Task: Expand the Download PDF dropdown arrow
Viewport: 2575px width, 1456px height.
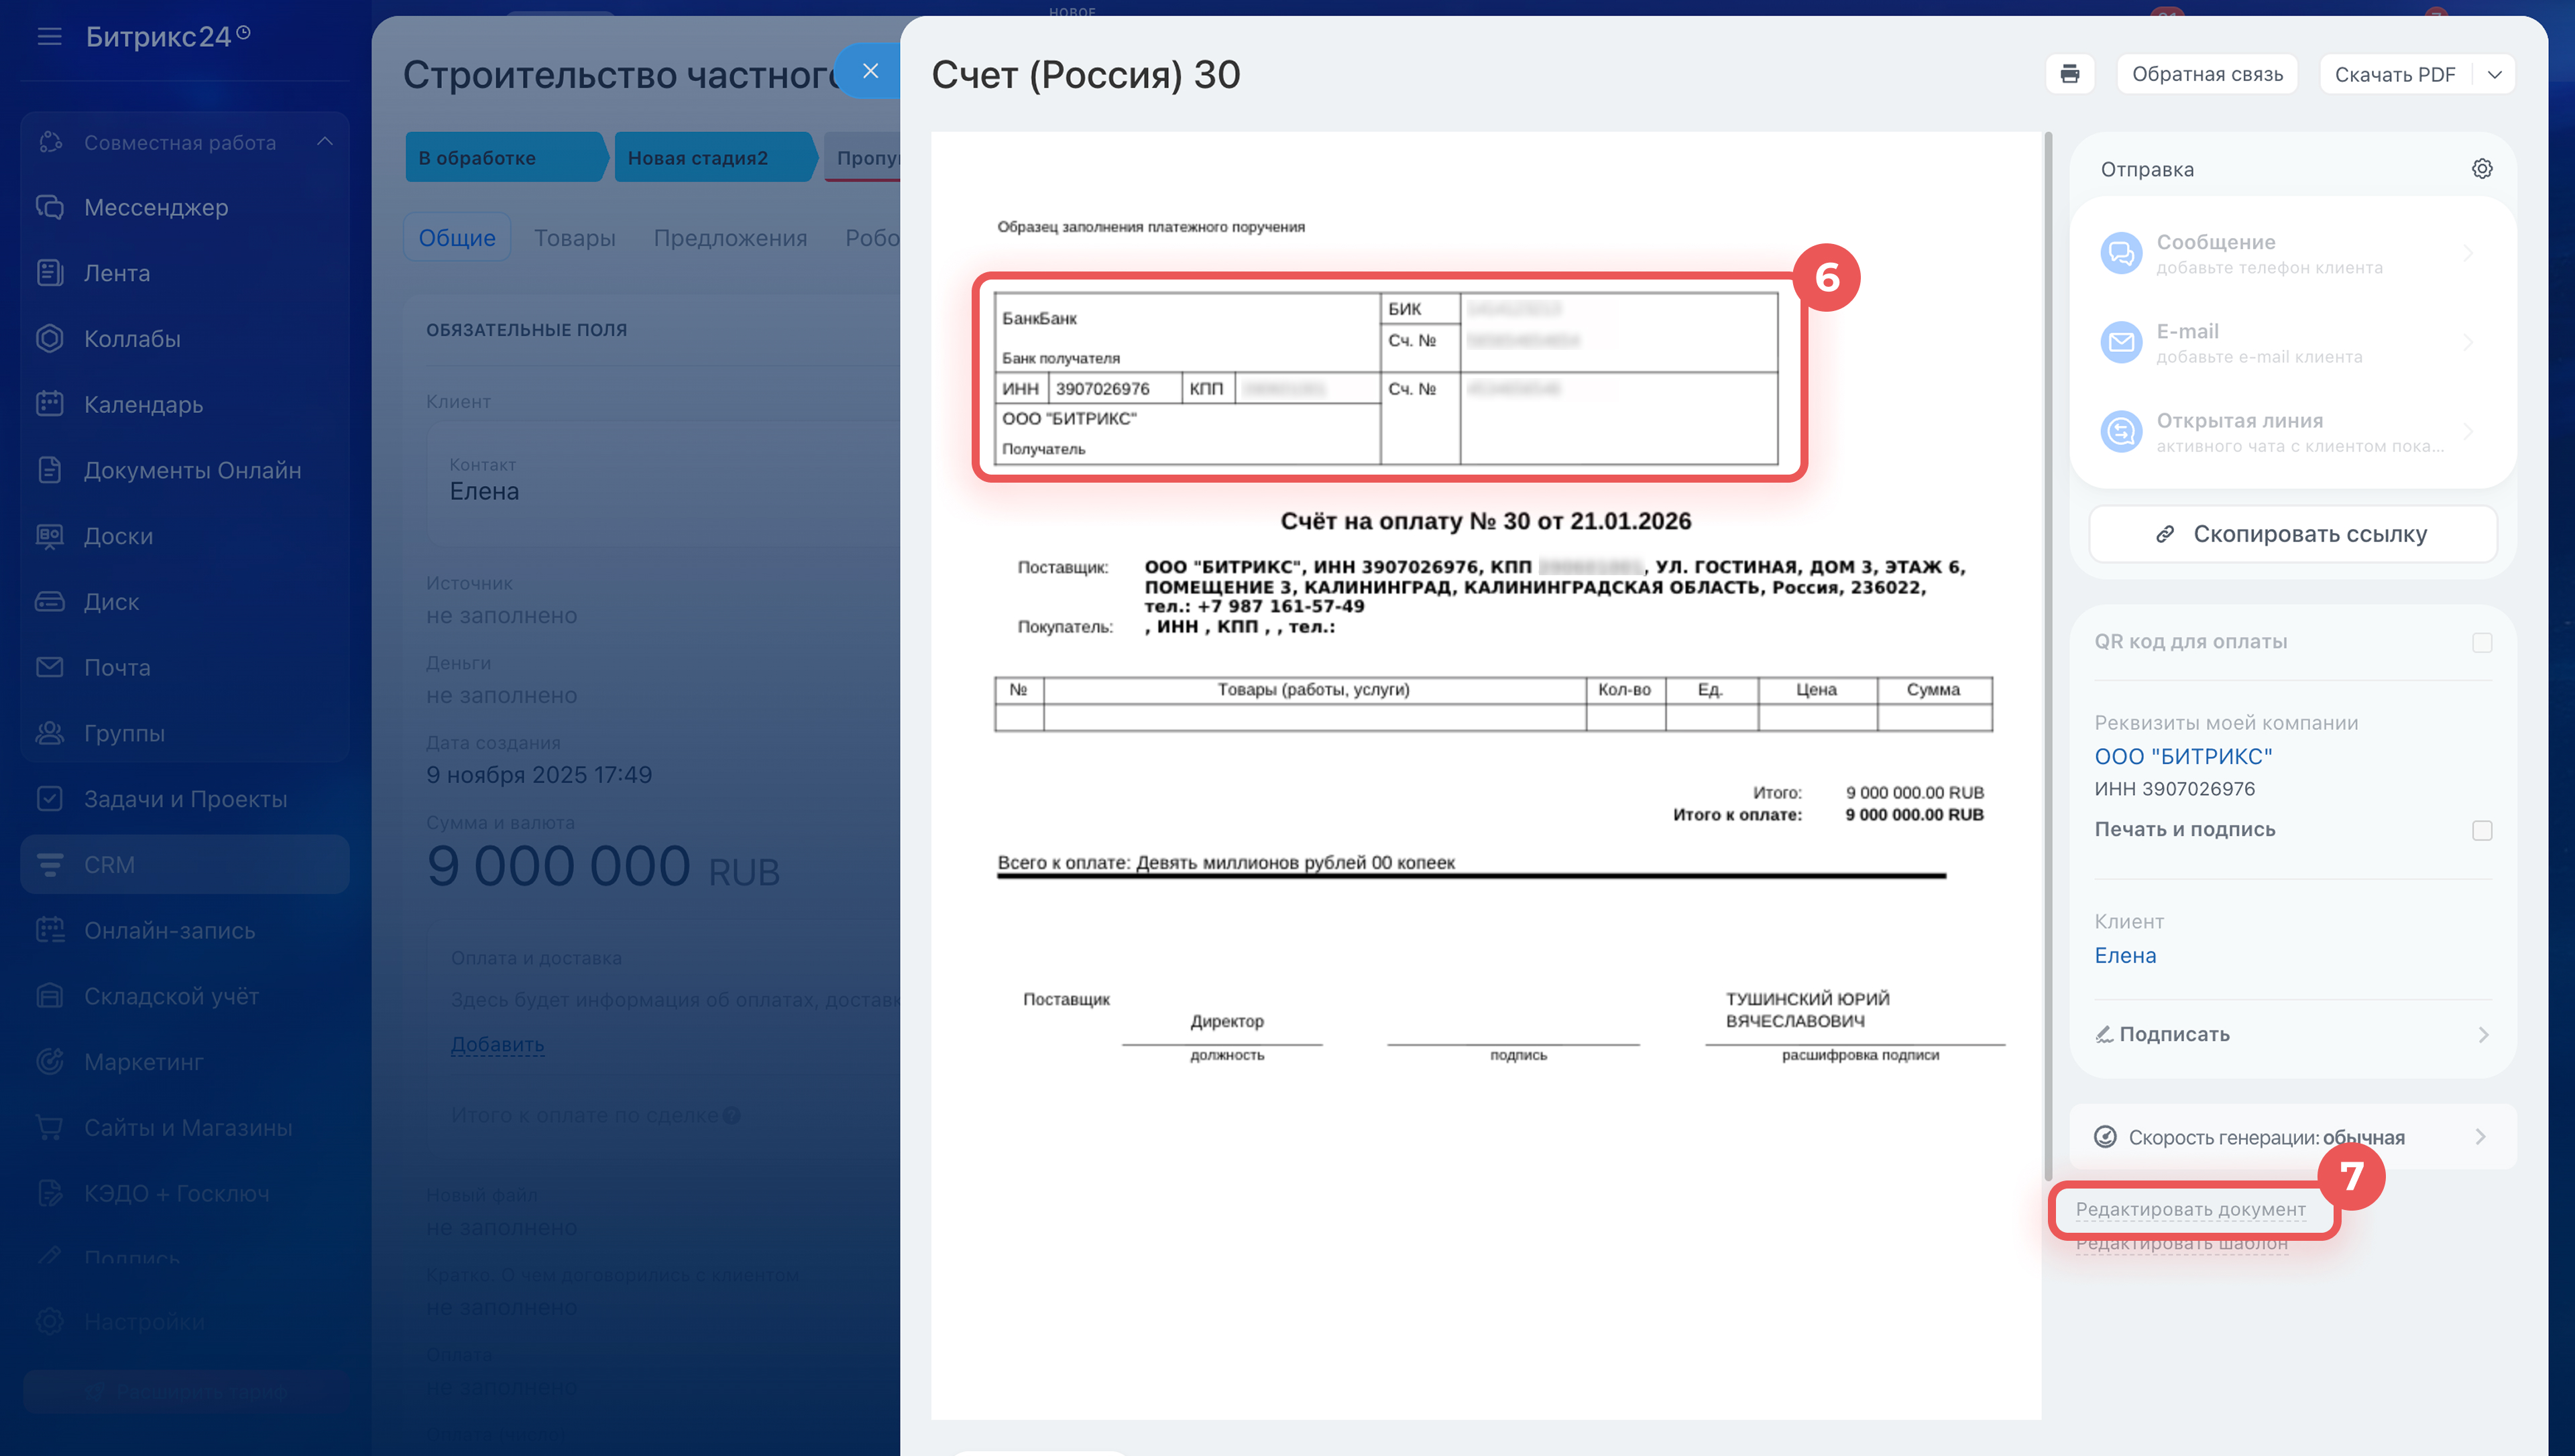Action: click(2494, 74)
